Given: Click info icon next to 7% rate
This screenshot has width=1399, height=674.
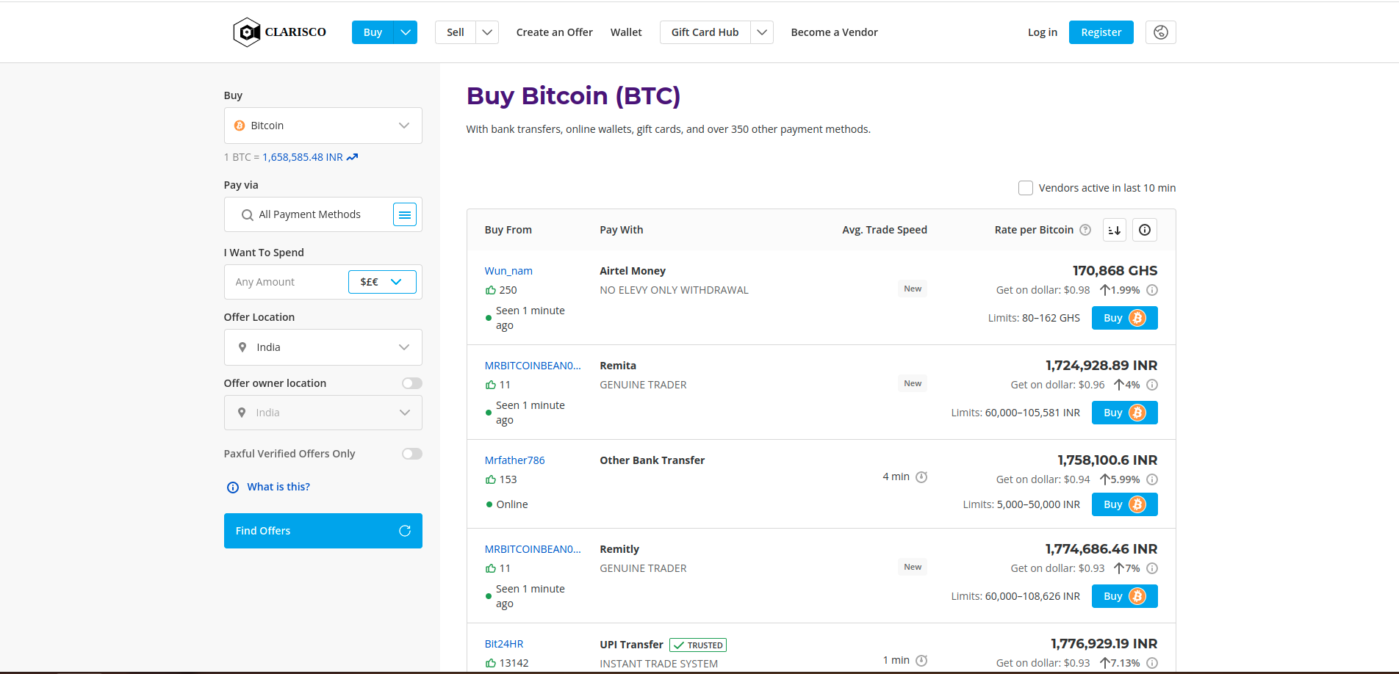Looking at the screenshot, I should click(1152, 568).
